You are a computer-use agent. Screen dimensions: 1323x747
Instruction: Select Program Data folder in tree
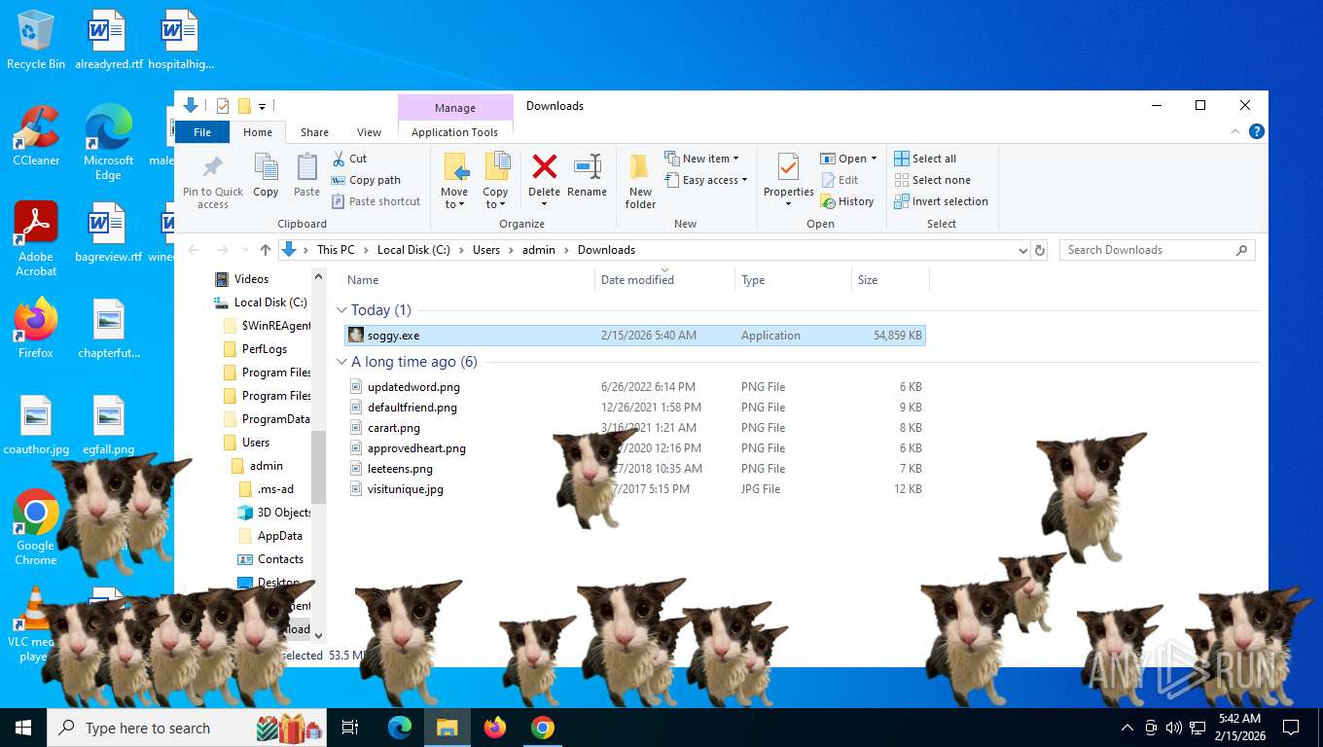click(x=267, y=419)
